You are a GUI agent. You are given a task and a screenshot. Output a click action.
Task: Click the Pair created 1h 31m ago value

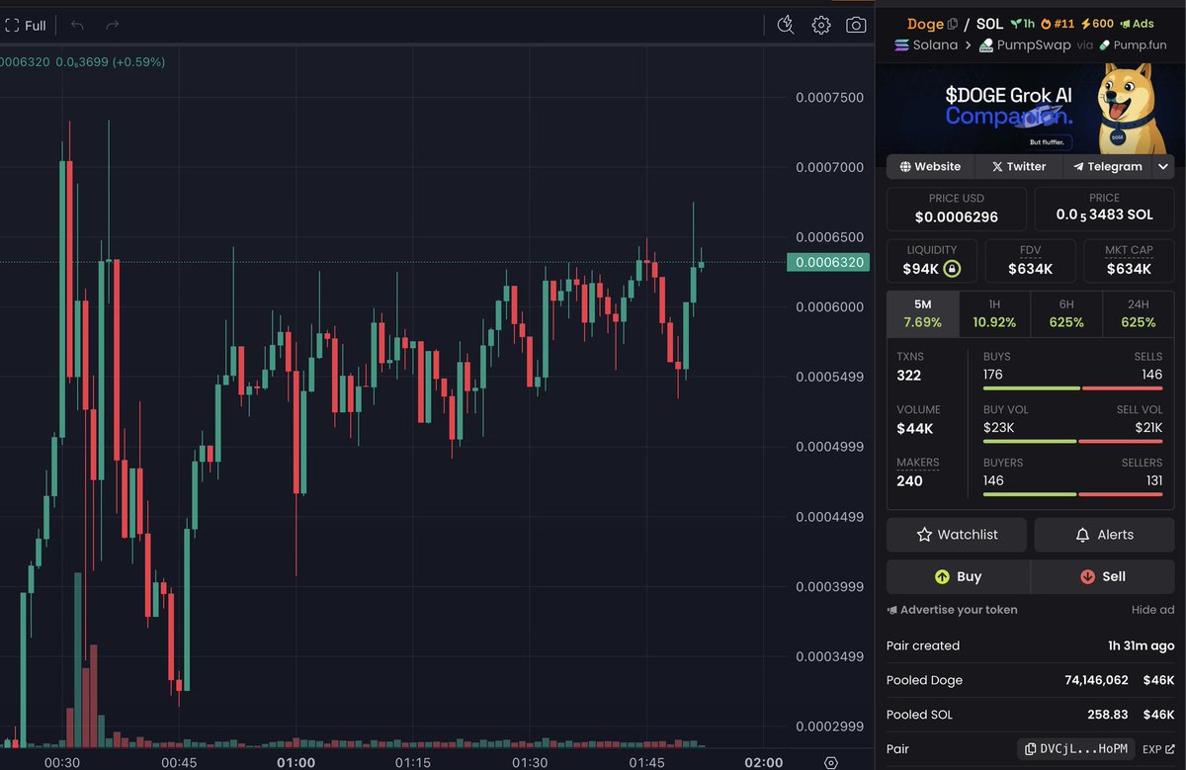(x=1142, y=645)
